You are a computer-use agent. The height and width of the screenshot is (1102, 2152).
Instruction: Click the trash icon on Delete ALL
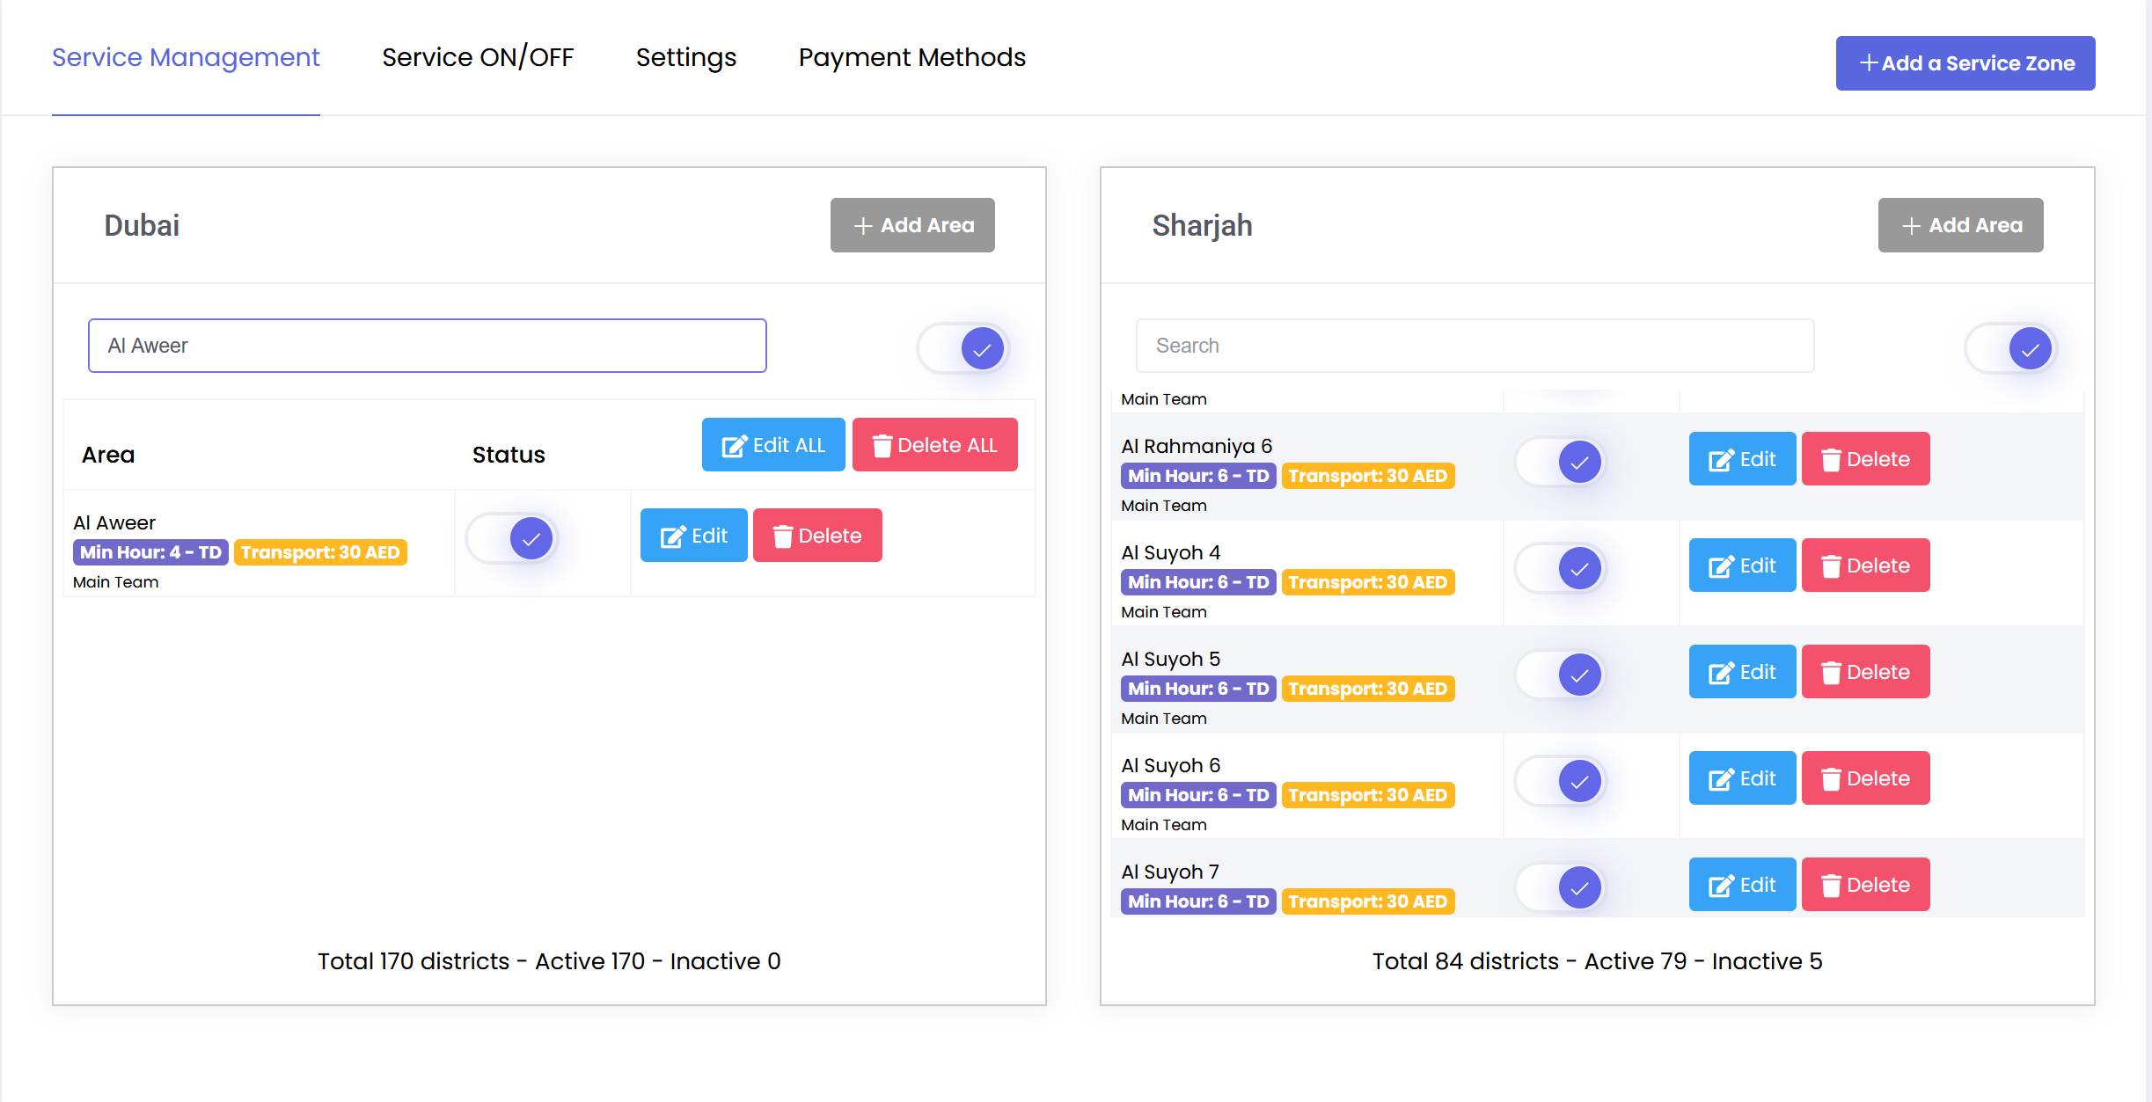[882, 446]
